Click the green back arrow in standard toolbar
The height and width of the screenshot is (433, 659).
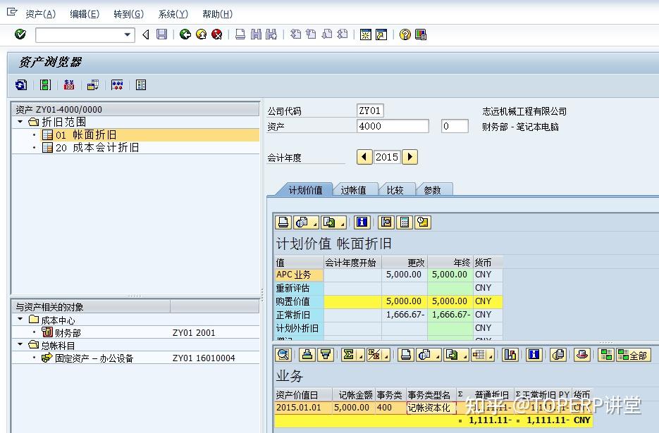(x=187, y=34)
